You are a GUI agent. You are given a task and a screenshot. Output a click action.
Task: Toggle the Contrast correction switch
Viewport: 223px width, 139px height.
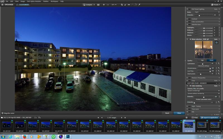click(190, 19)
